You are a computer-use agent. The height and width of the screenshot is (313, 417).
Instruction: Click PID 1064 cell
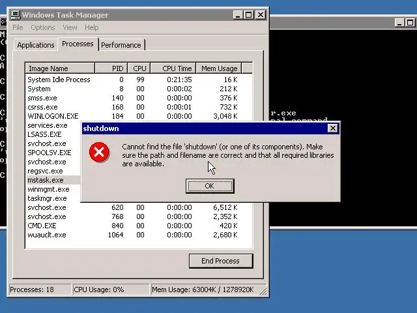116,235
